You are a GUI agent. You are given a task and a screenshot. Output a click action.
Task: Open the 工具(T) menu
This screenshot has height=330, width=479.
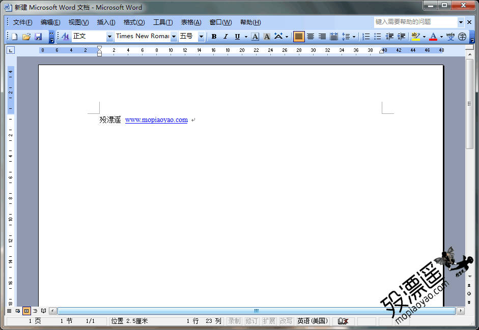pyautogui.click(x=163, y=22)
